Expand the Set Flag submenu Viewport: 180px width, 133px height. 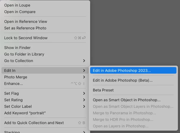(45, 93)
